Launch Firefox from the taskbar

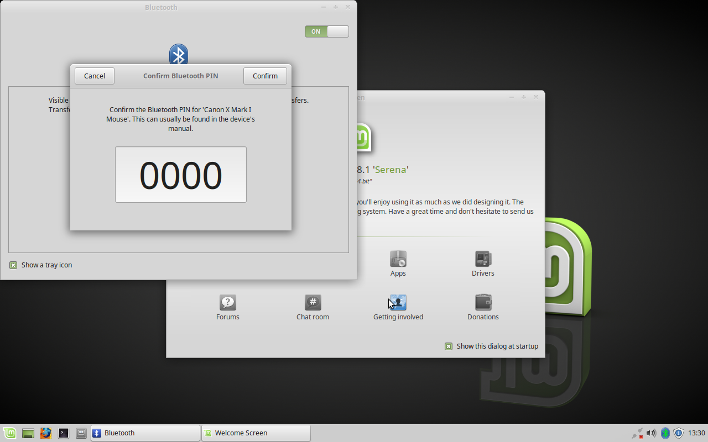[45, 433]
